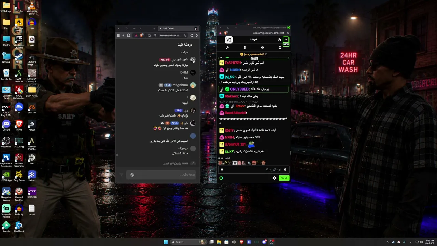The width and height of the screenshot is (437, 246).
Task: Click the TikTok comment input field
Action: pos(161,175)
